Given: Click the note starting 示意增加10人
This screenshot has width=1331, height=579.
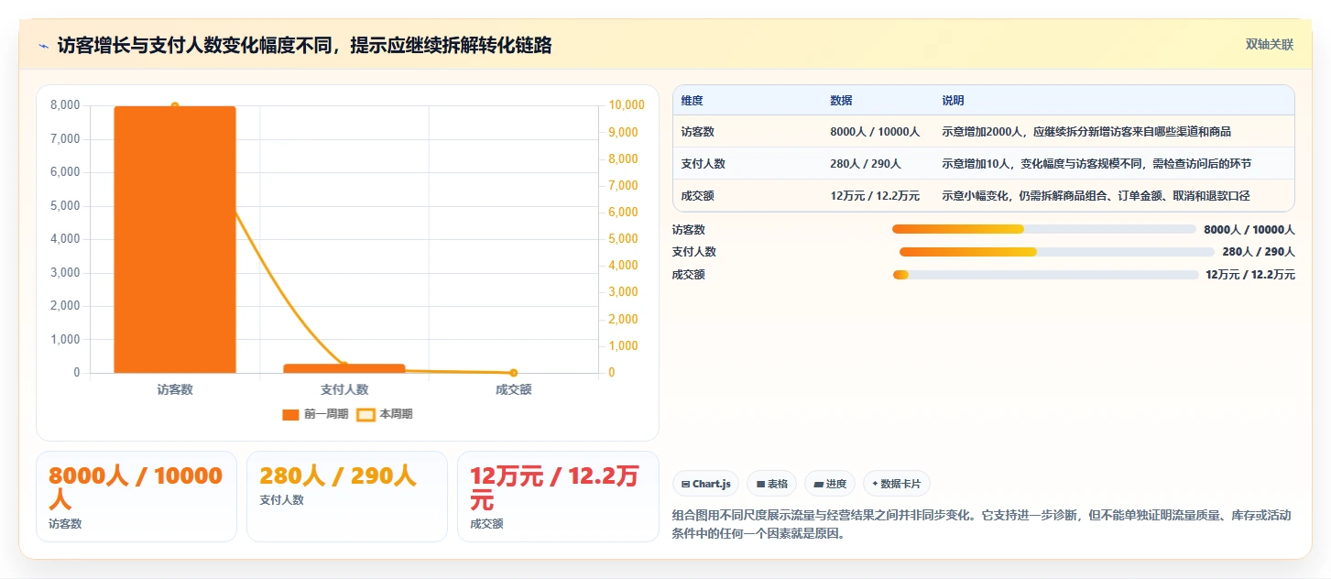Looking at the screenshot, I should pos(1096,164).
